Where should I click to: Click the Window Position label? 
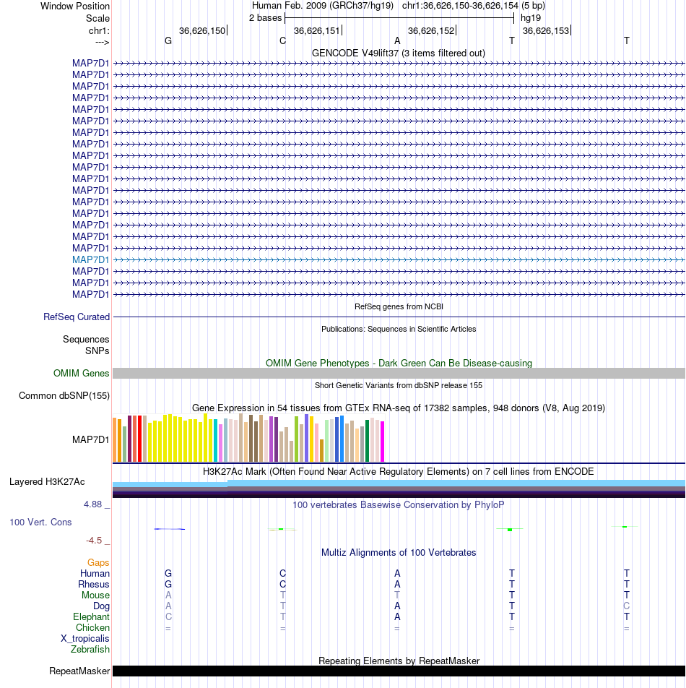click(75, 6)
